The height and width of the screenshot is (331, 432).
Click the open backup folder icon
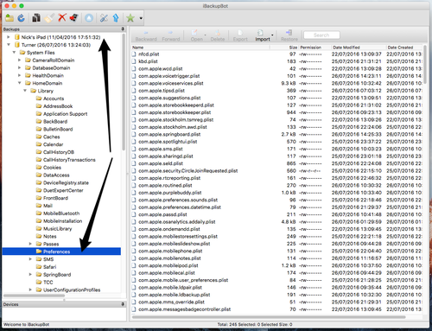(x=10, y=18)
